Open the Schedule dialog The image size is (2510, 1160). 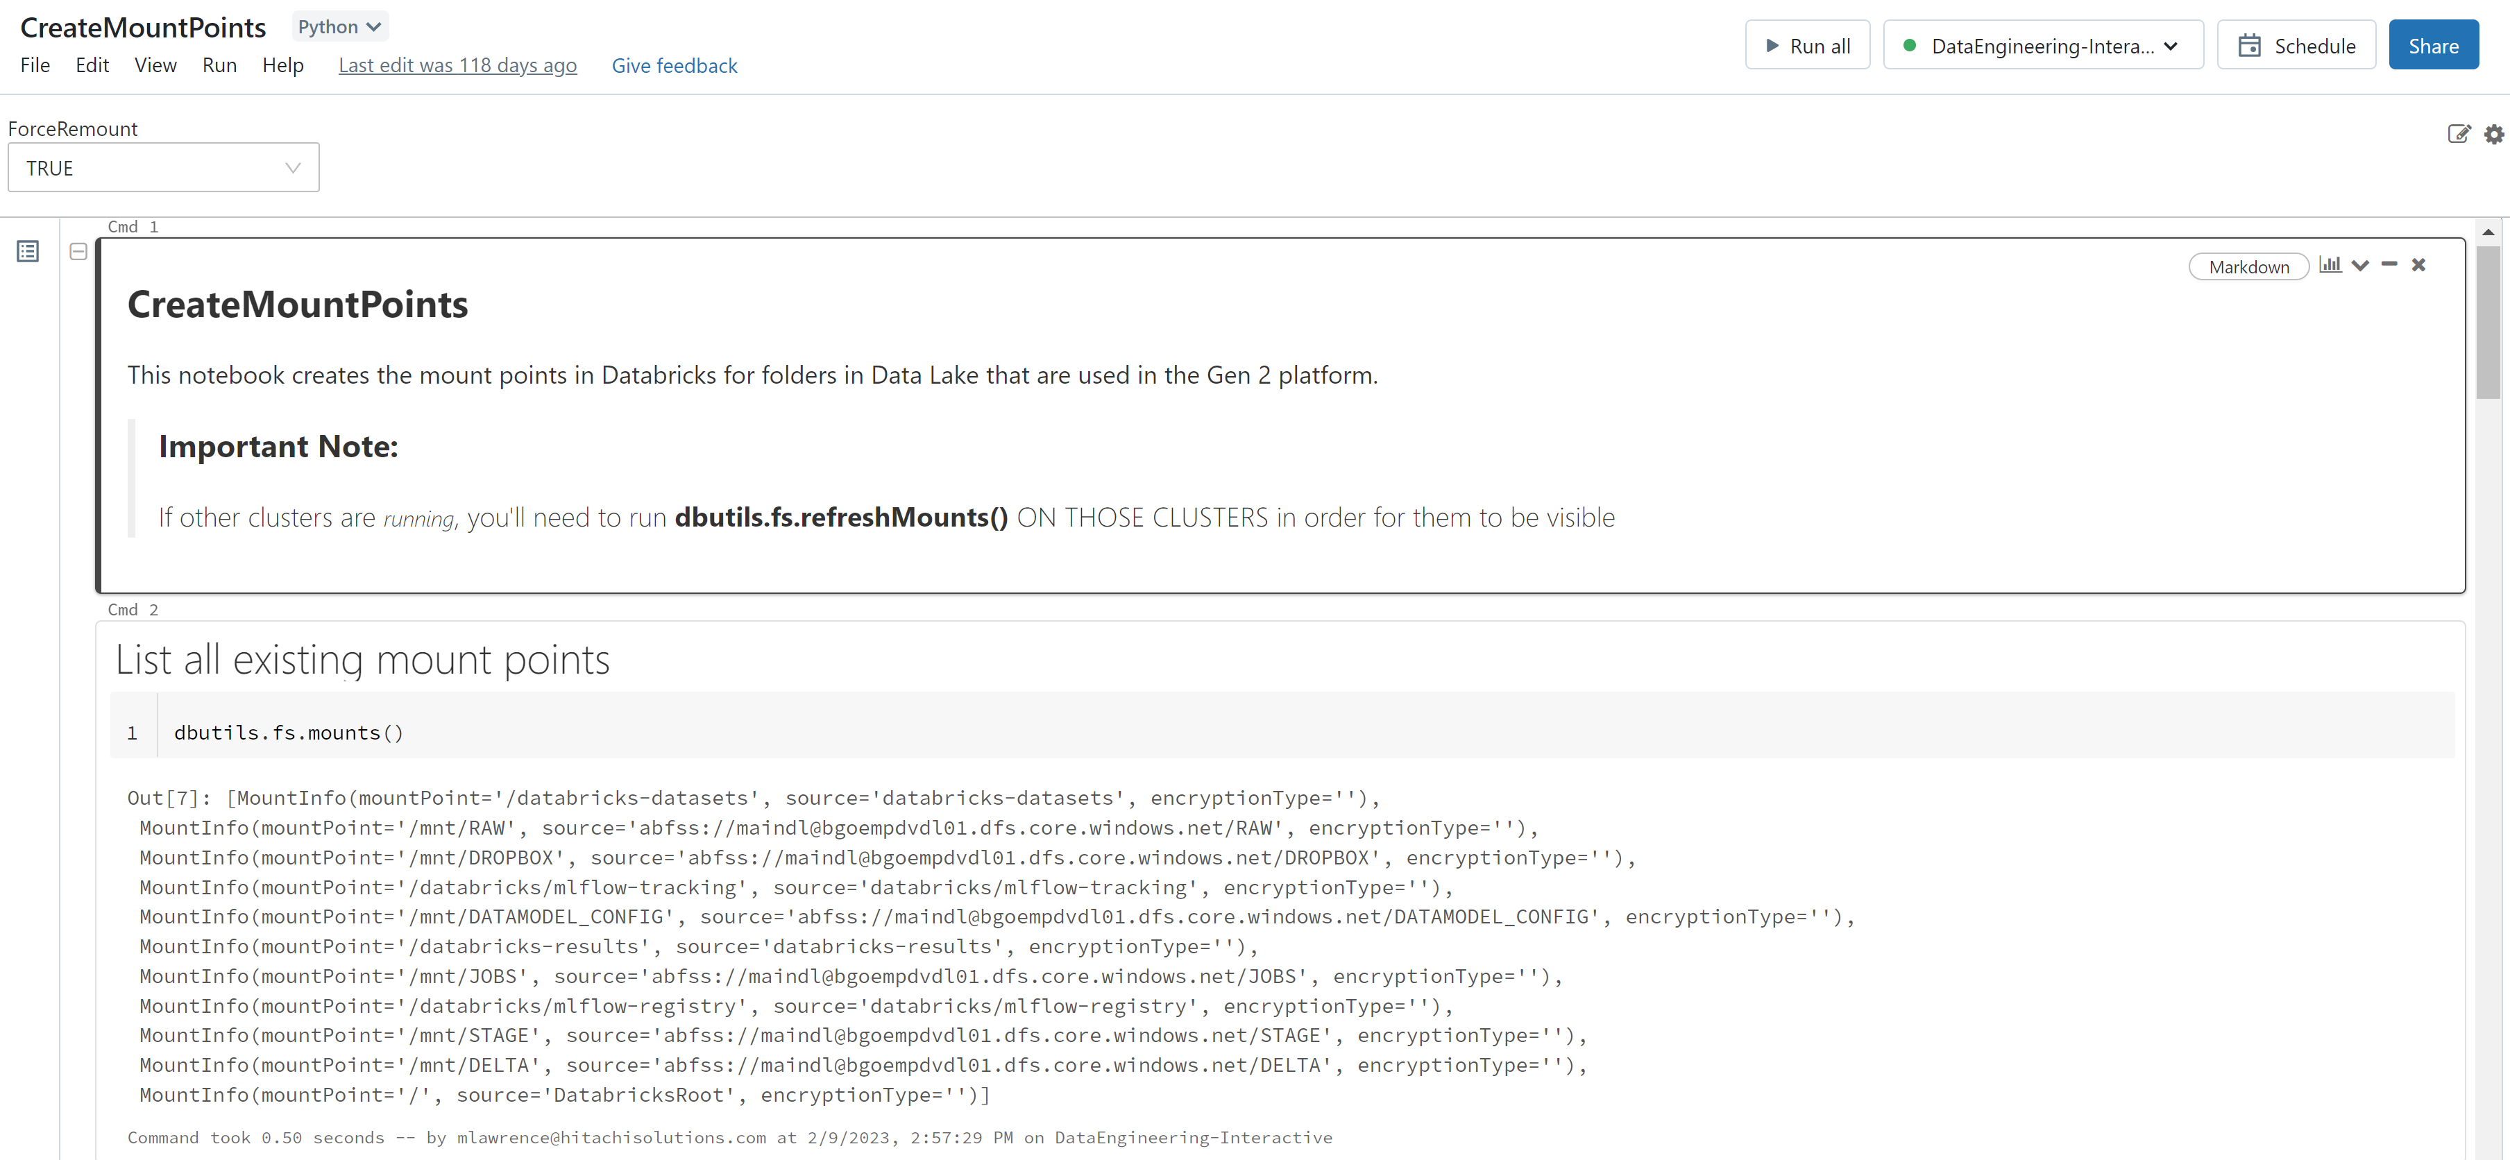[x=2296, y=46]
